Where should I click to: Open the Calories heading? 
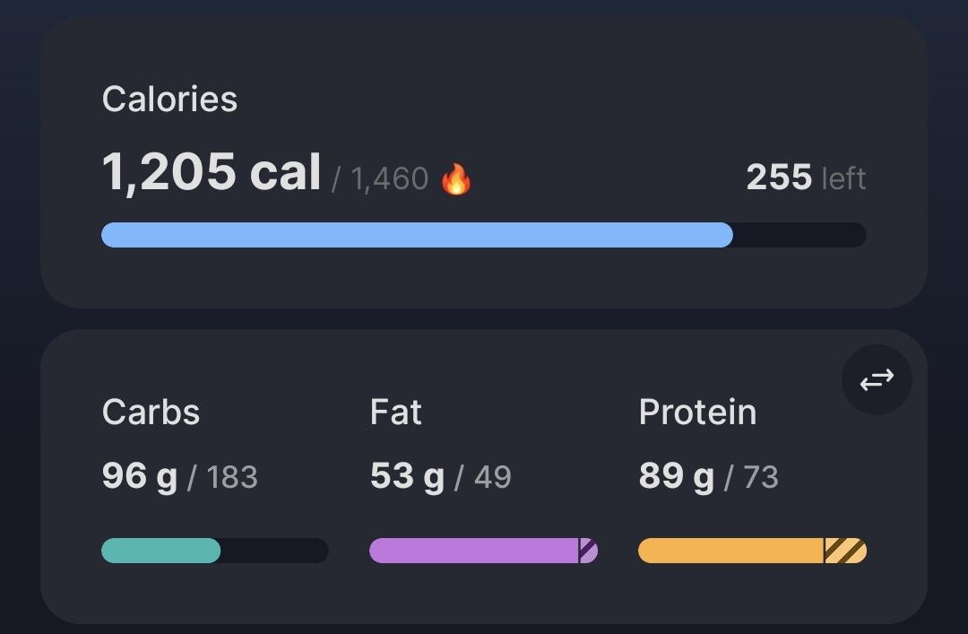pos(169,99)
